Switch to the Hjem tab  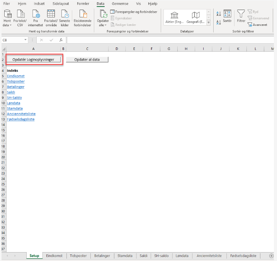click(22, 3)
